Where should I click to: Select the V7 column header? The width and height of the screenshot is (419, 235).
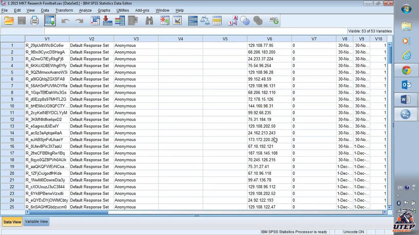tap(314, 39)
